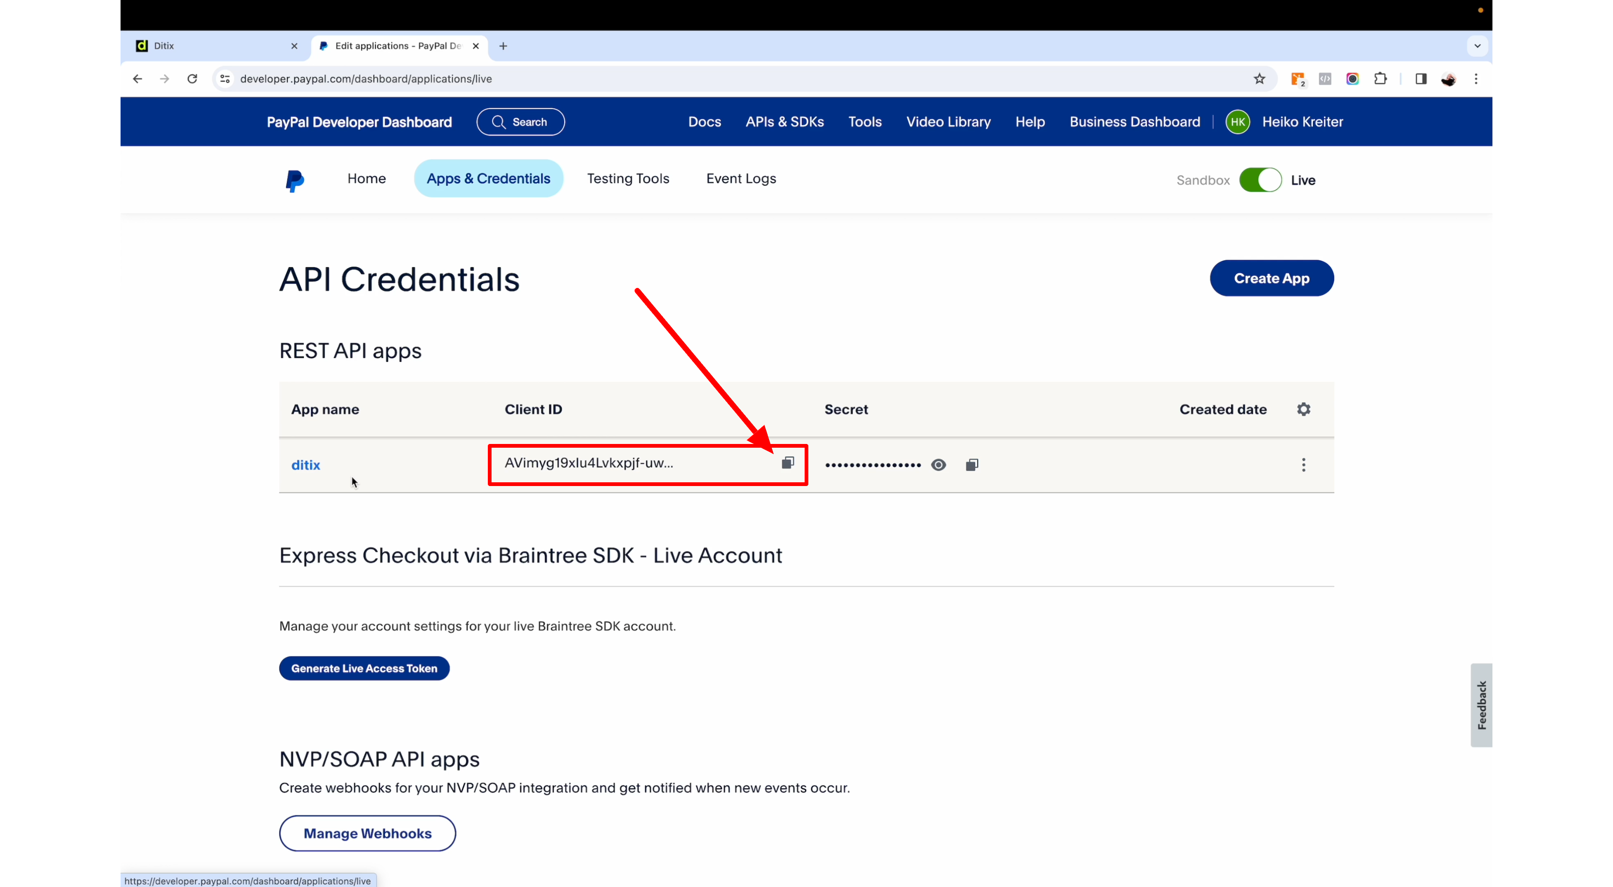
Task: Open the ditix app link
Action: (x=306, y=465)
